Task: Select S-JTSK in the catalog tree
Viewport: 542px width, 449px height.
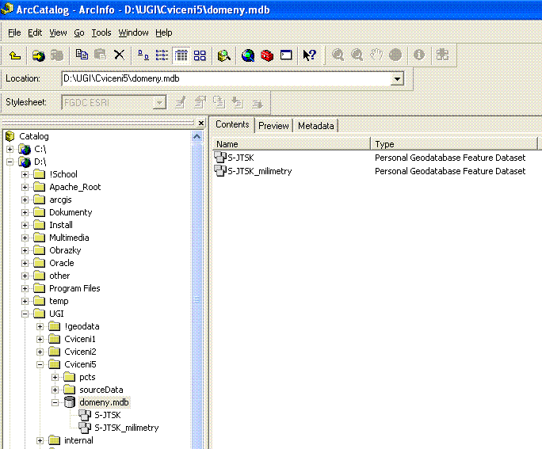Action: (x=108, y=415)
